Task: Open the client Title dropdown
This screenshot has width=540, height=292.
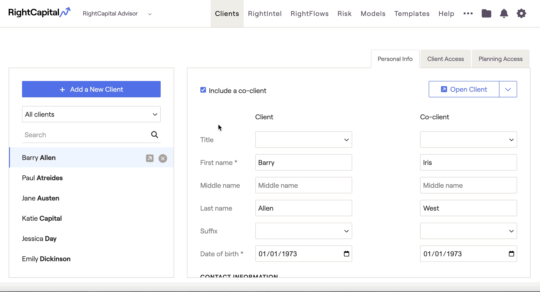Action: coord(303,140)
